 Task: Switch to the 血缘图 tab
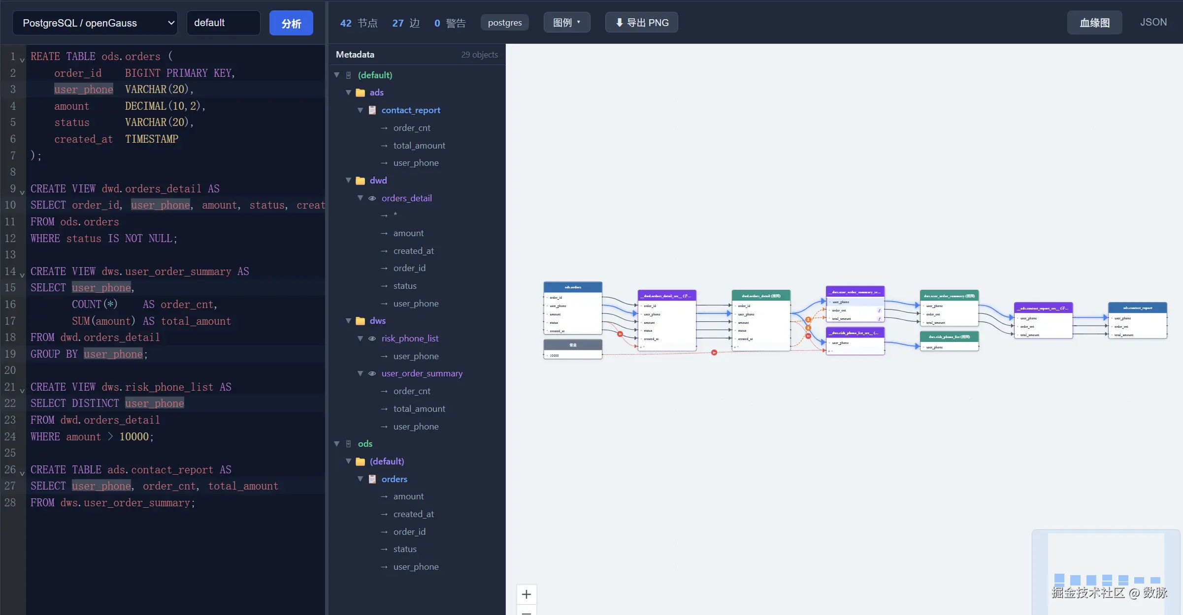(1094, 23)
